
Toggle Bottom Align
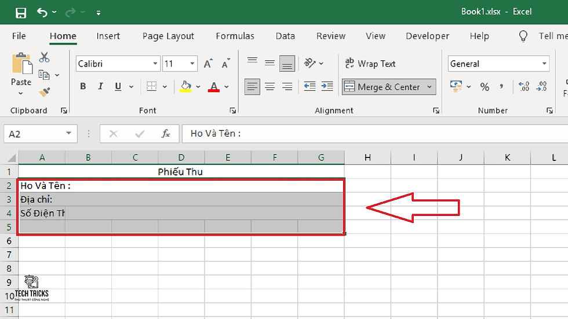click(287, 64)
